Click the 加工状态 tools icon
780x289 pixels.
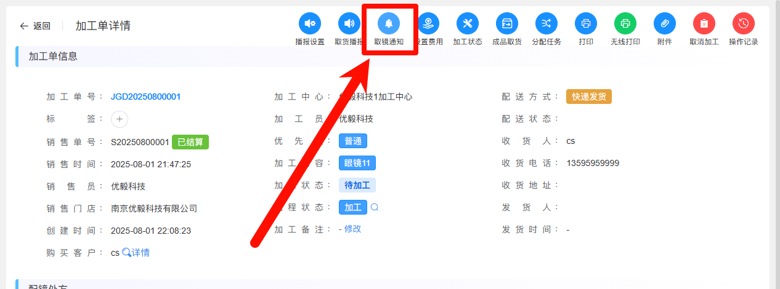coord(468,24)
